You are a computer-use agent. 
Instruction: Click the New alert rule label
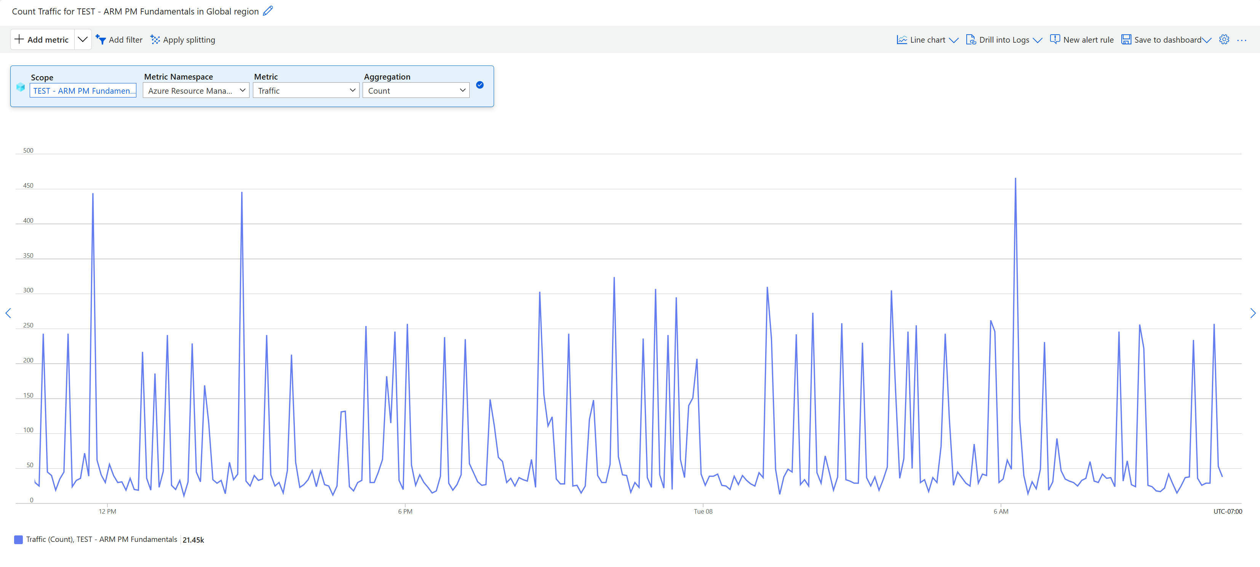click(x=1088, y=40)
